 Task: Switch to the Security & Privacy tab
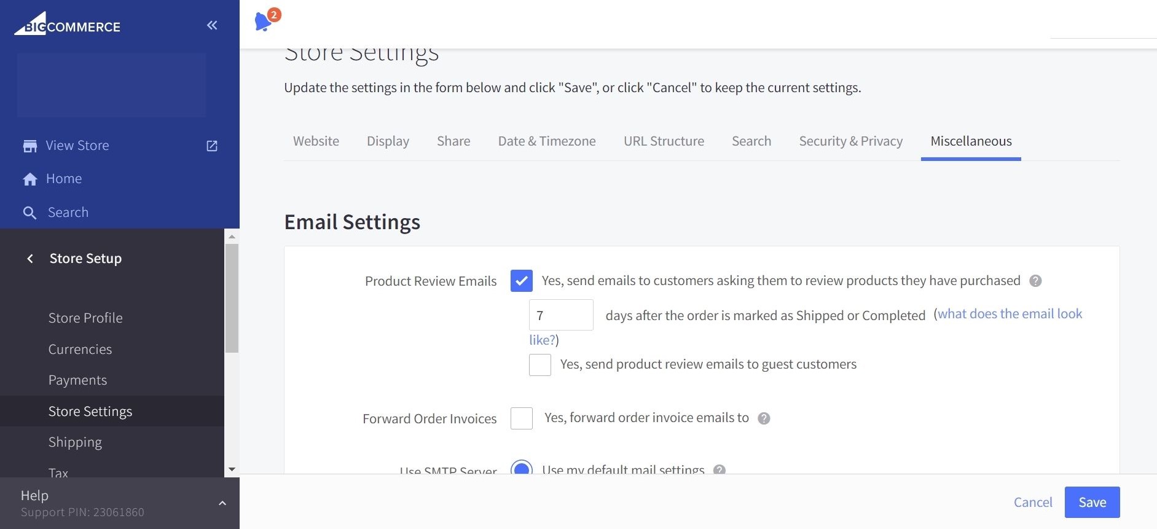point(850,141)
